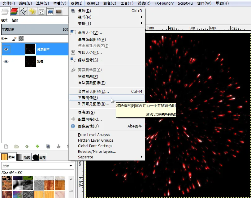The height and width of the screenshot is (198, 251).
Task: Choose 积极剪裁(Z) zealous crop entry
Action: tap(107, 76)
